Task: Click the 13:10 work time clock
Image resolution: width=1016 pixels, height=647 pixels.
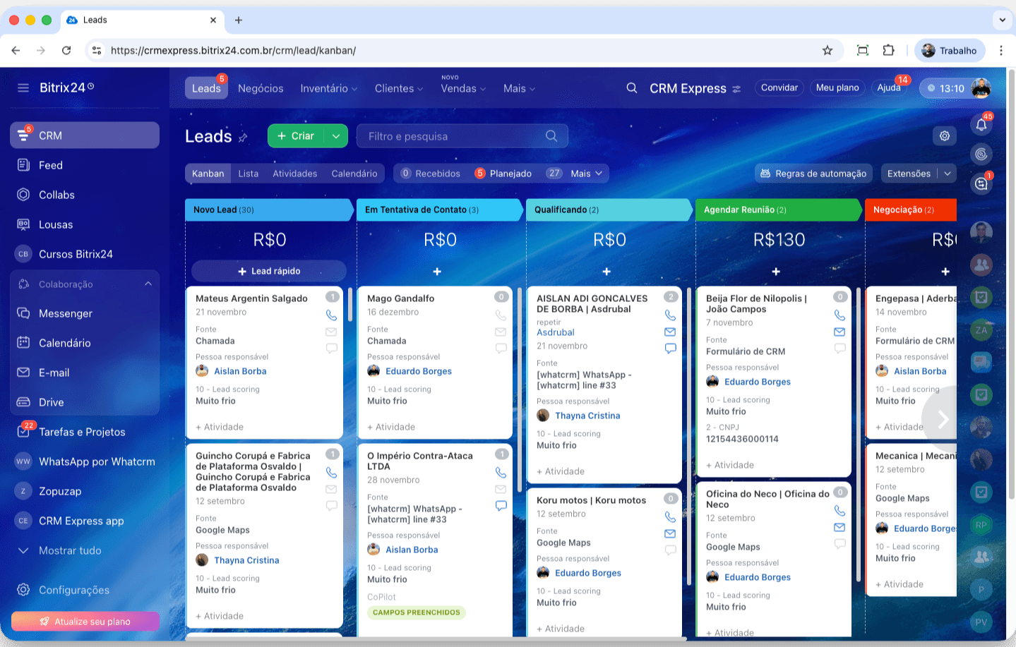Action: (x=946, y=88)
